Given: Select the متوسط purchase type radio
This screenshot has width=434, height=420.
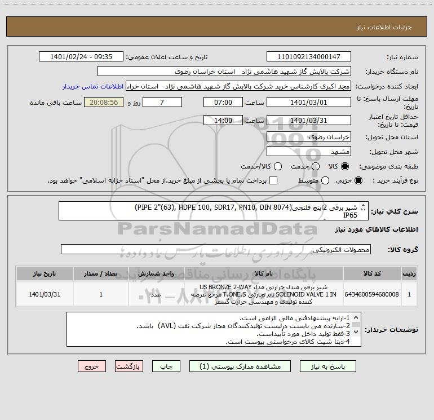Looking at the screenshot, I should click(325, 180).
